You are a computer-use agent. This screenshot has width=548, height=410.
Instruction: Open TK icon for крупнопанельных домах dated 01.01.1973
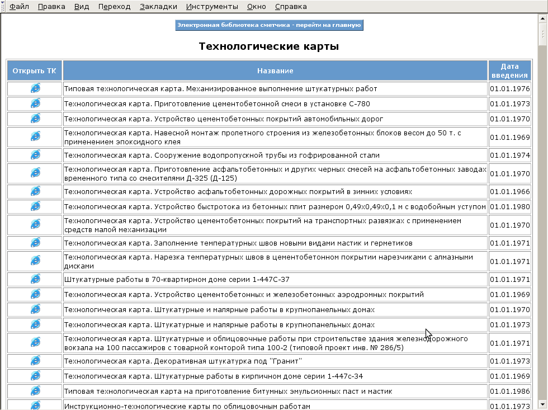pyautogui.click(x=35, y=324)
